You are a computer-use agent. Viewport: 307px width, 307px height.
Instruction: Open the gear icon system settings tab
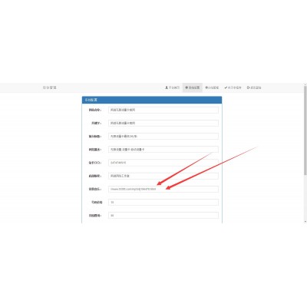tap(193, 87)
